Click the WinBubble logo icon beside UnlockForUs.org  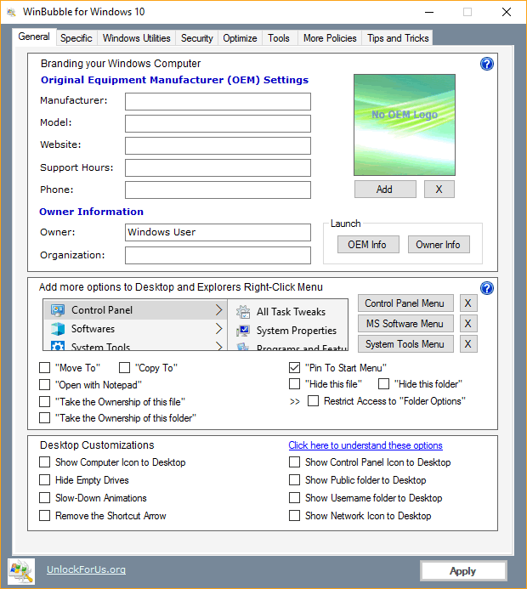21,571
